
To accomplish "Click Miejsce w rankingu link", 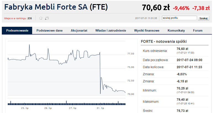I will coord(15,18).
